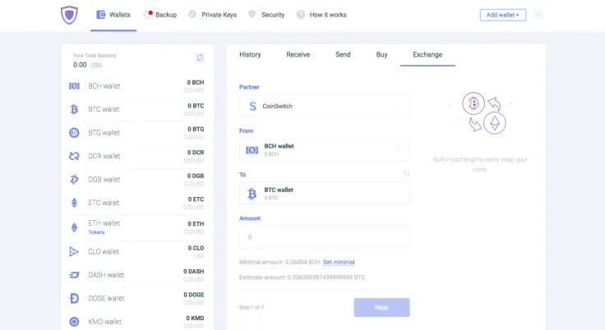Switch to the Exchange tab
The height and width of the screenshot is (330, 605).
[427, 55]
